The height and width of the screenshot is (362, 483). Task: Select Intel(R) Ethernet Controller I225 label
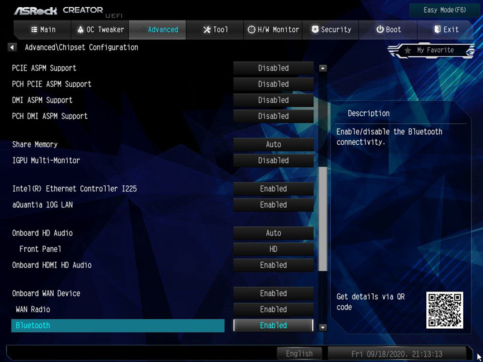(x=74, y=189)
